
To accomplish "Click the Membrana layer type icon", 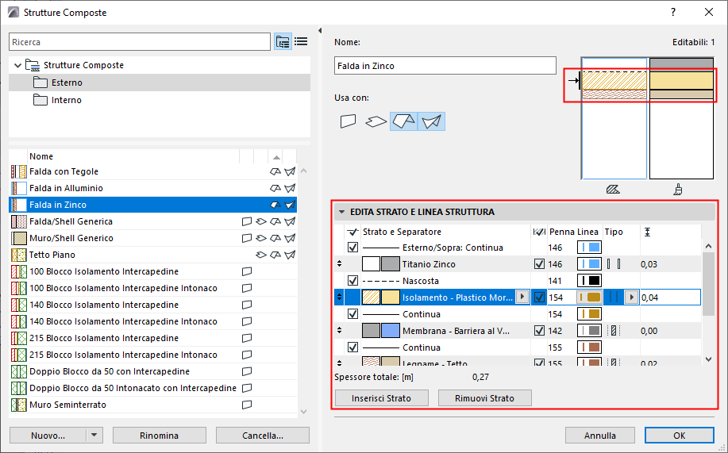I will click(x=614, y=331).
